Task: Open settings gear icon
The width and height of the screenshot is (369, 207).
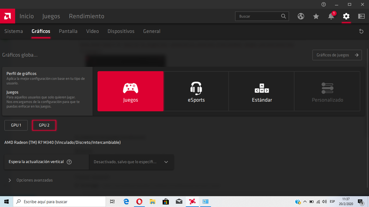Action: click(x=346, y=16)
